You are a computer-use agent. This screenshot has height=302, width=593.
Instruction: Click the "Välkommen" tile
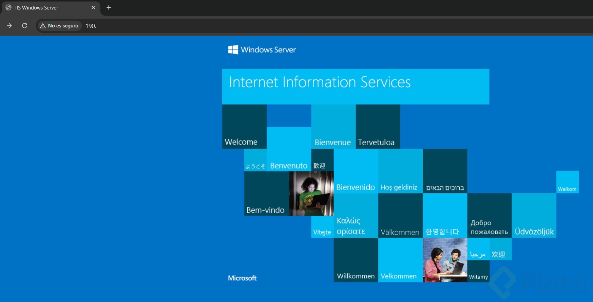pos(400,216)
